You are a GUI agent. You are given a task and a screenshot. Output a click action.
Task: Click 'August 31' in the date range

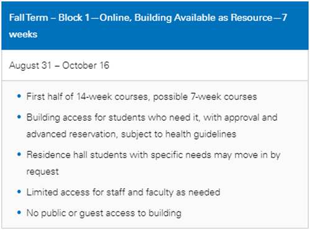pyautogui.click(x=30, y=66)
